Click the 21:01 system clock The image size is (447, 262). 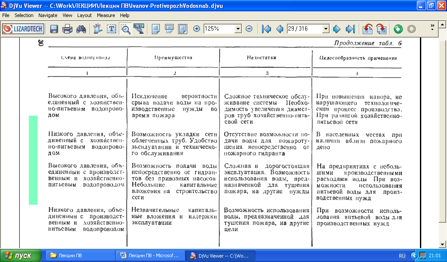point(435,256)
